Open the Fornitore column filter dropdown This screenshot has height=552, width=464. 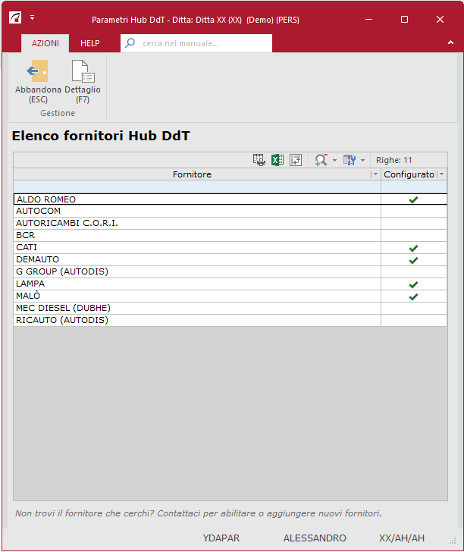[375, 174]
